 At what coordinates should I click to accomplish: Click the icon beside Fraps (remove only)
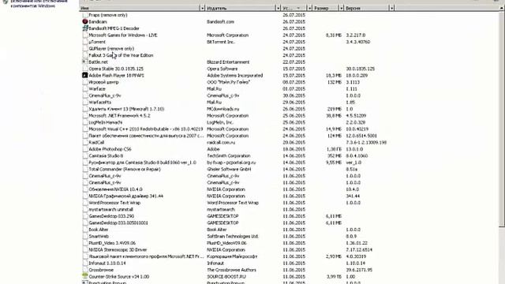[x=85, y=15]
